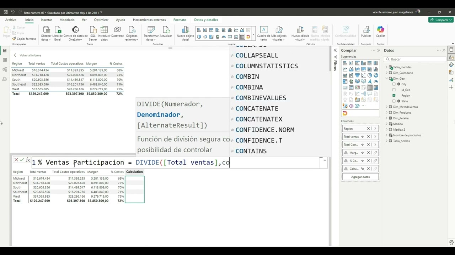455x255 pixels.
Task: Open the Herramientas externas tab
Action: point(149,20)
